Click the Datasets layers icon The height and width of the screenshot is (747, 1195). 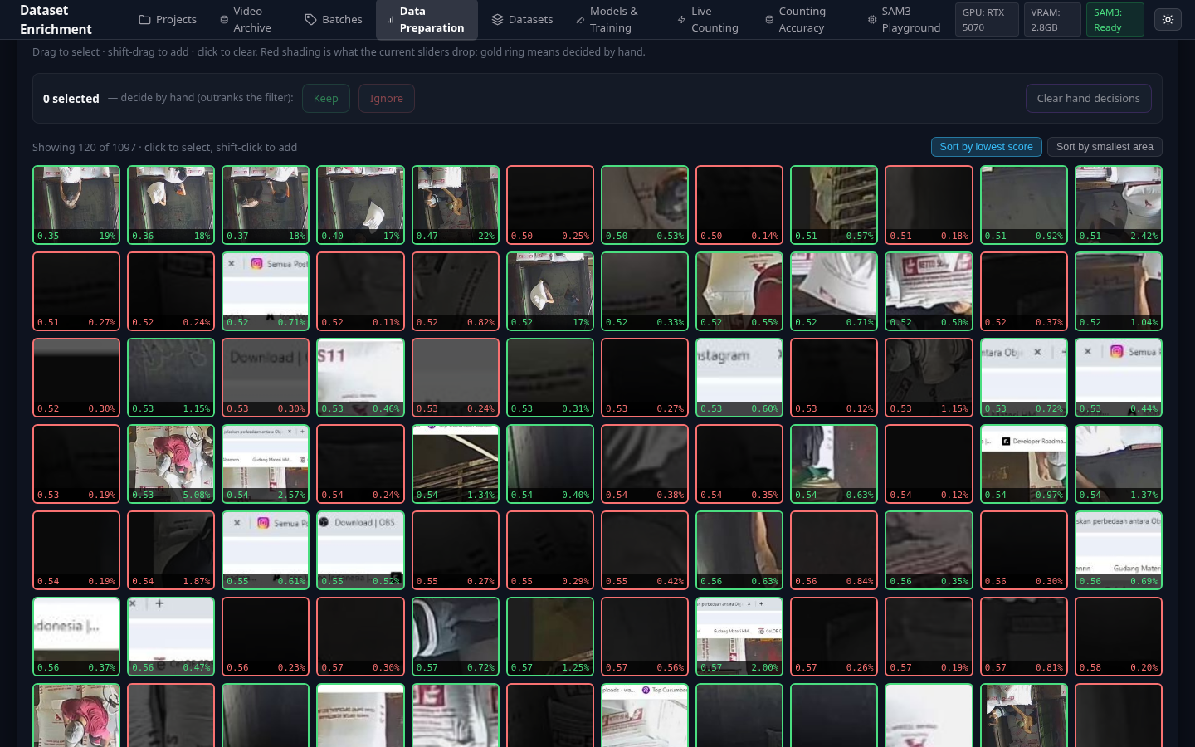[x=497, y=20]
